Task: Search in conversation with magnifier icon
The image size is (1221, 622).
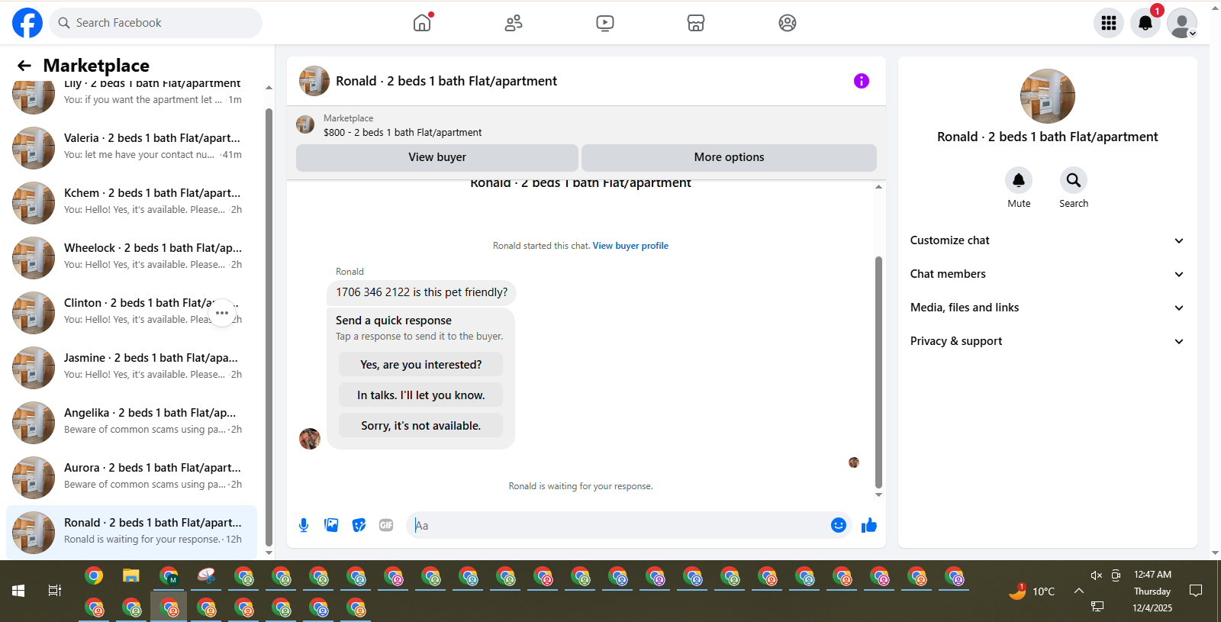Action: (x=1074, y=180)
